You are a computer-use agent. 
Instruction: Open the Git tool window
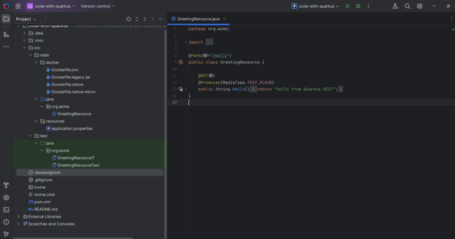pos(6,234)
